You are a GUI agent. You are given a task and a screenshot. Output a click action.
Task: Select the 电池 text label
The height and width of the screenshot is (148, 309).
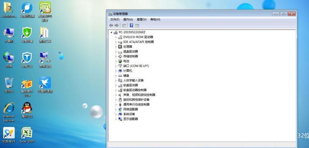coord(126,61)
